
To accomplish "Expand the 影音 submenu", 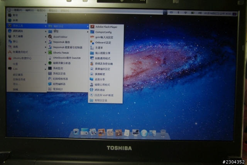I will pyautogui.click(x=27, y=15).
